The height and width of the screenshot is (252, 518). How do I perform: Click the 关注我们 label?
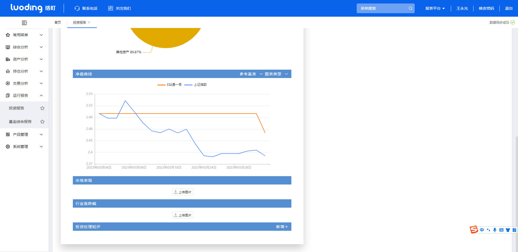coord(123,8)
